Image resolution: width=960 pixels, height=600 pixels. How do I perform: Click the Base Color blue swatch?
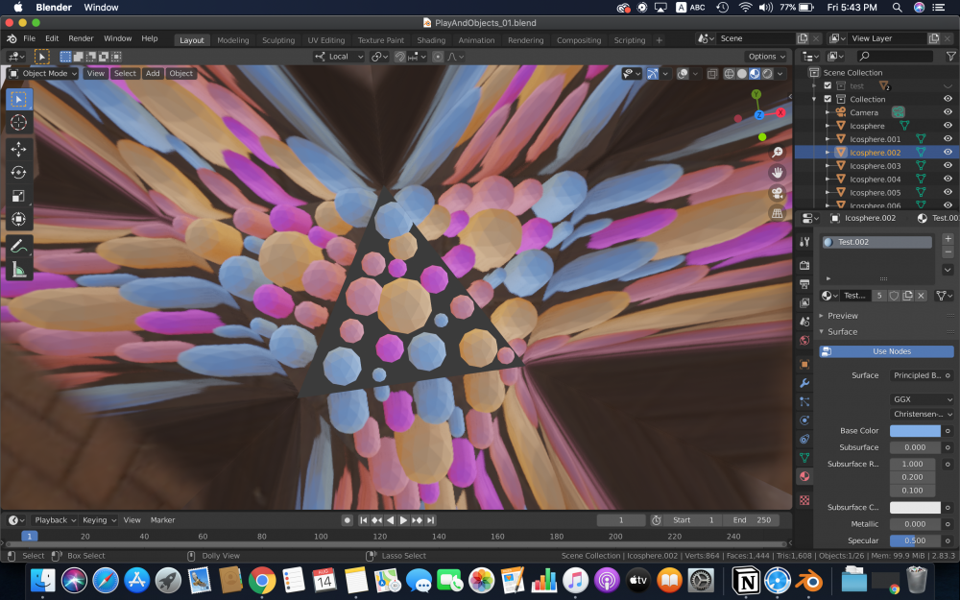point(915,431)
